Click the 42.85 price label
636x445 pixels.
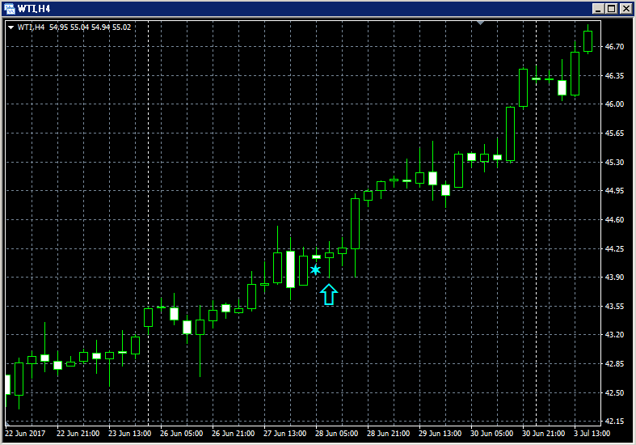click(x=614, y=363)
